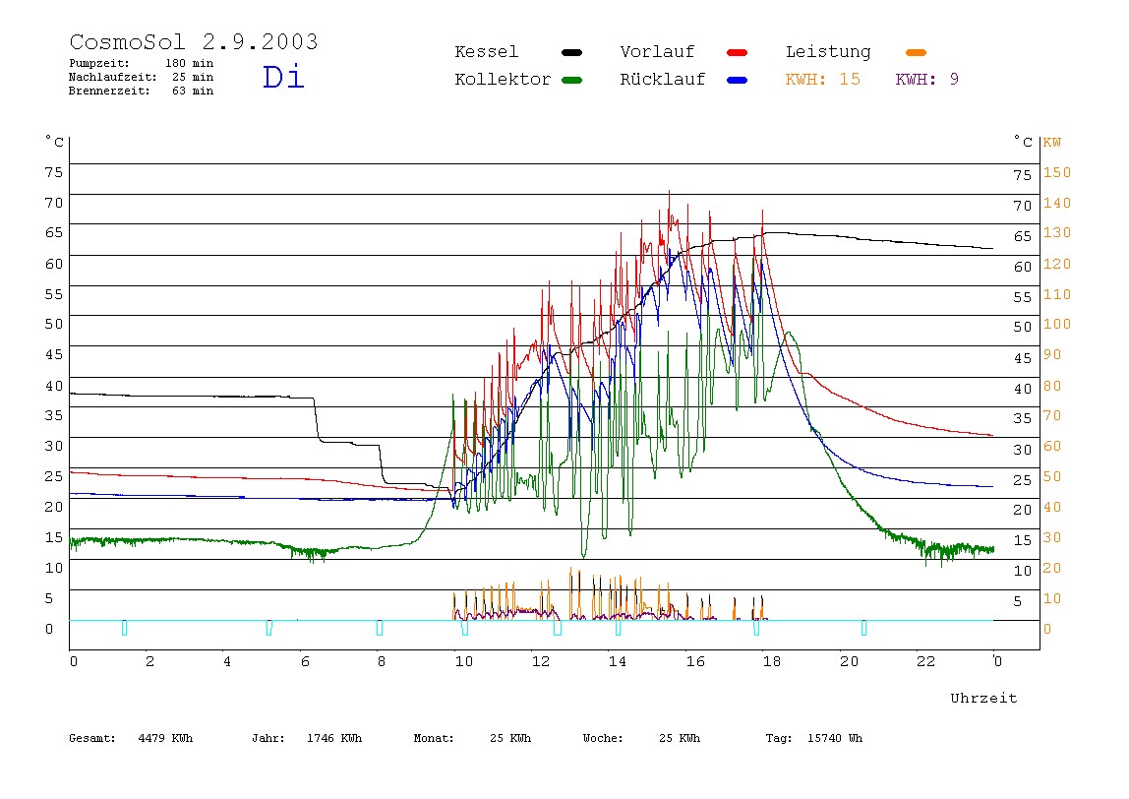The image size is (1129, 799).
Task: Click the "Gesamt:" footer label
Action: coord(92,738)
